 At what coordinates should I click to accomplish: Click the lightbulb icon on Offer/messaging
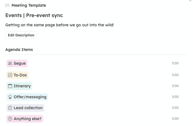(10, 97)
